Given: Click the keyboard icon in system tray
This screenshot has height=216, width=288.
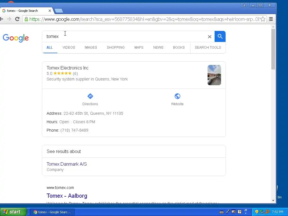Looking at the screenshot, I should tap(222, 212).
